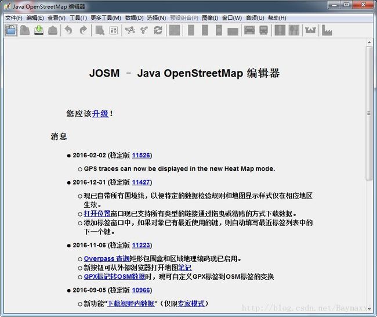Open the 数据(D) menu
The width and height of the screenshot is (377, 317).
[134, 18]
